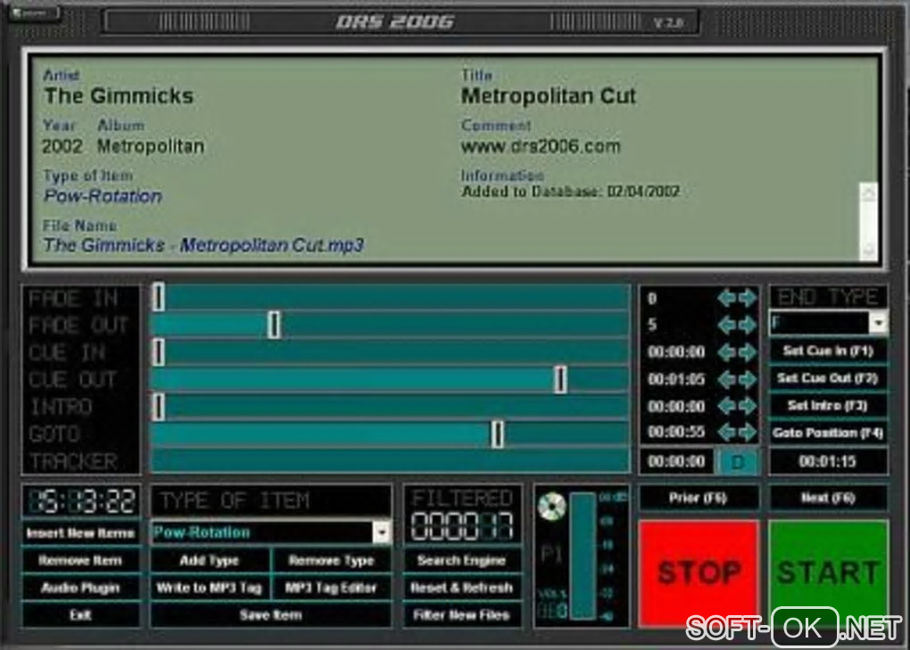The height and width of the screenshot is (650, 910).
Task: Open the Audio Plugin button
Action: (80, 587)
